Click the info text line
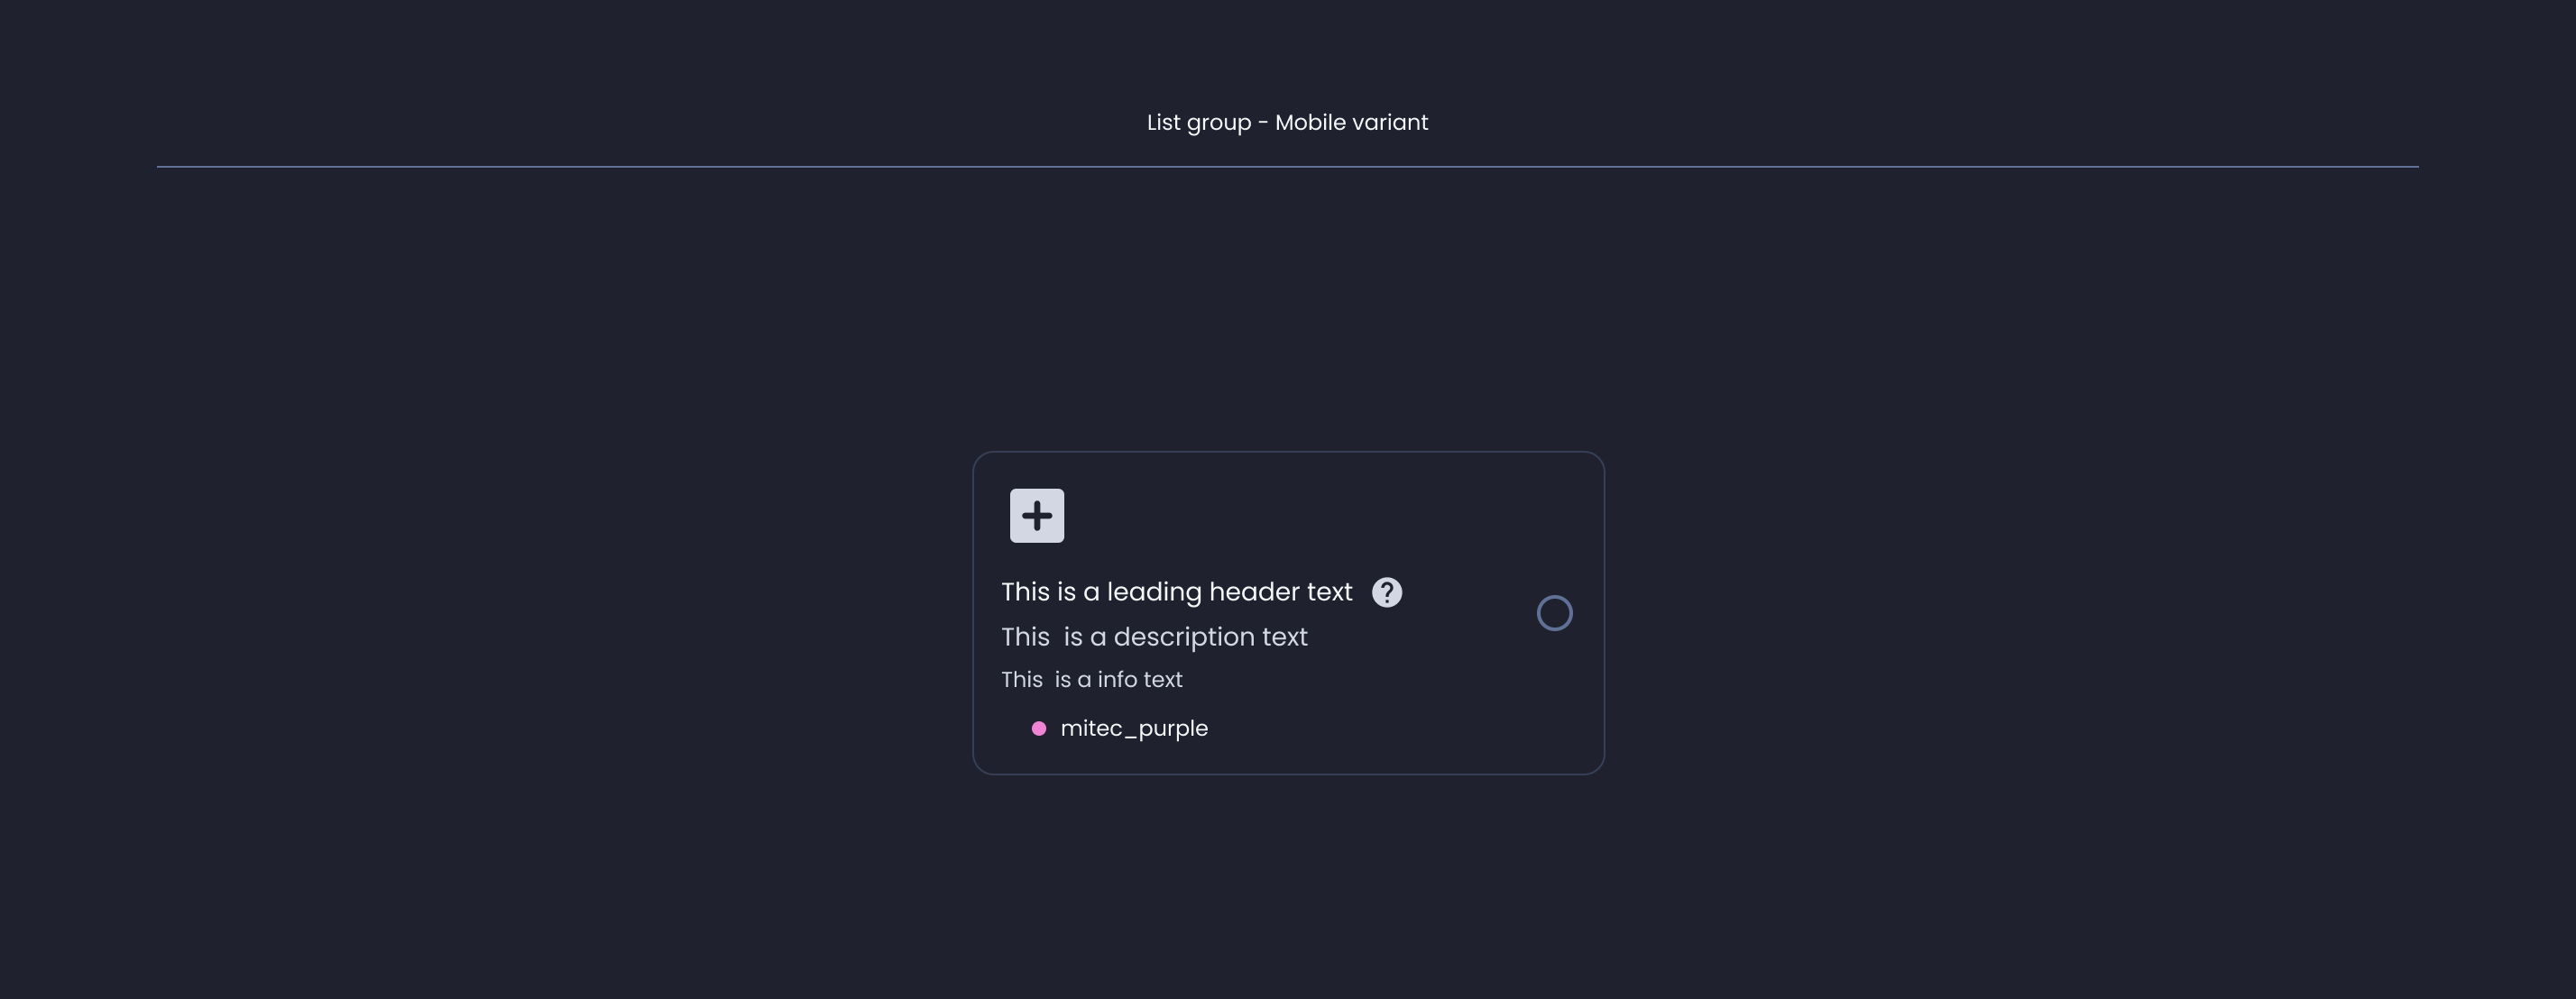 1092,680
